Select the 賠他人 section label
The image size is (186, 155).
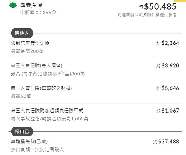coord(22,33)
